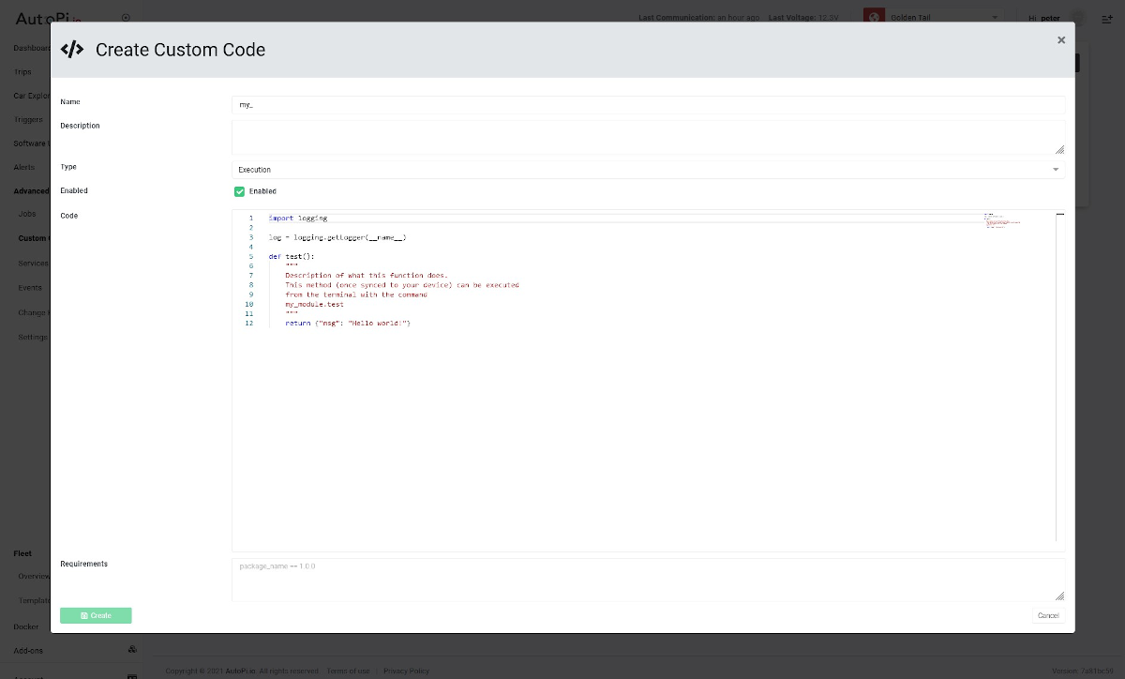Screen dimensions: 1125x679
Task: Click the Last Voltage status text
Action: point(803,17)
